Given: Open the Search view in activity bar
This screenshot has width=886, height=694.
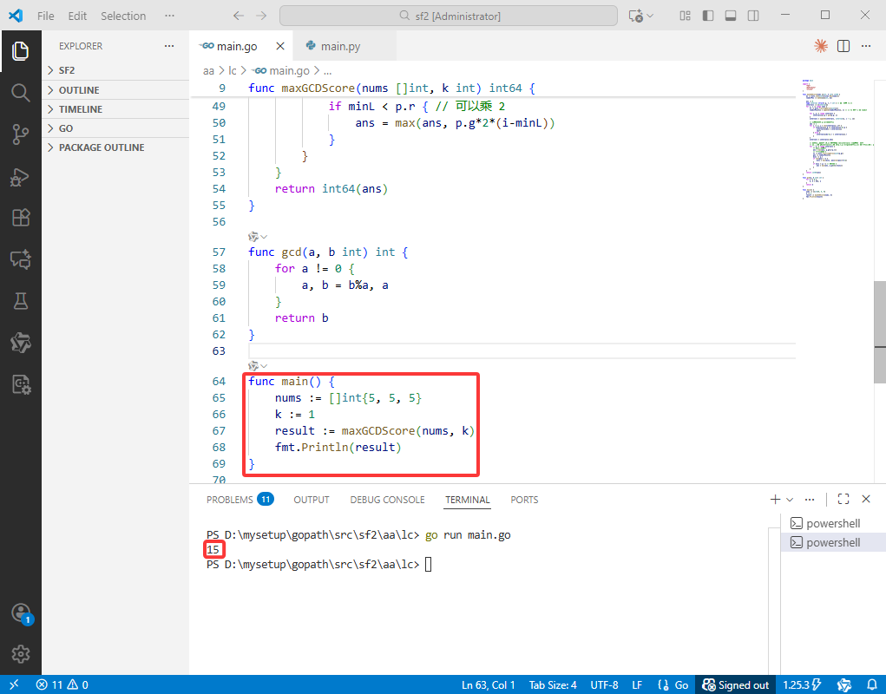Looking at the screenshot, I should (20, 93).
